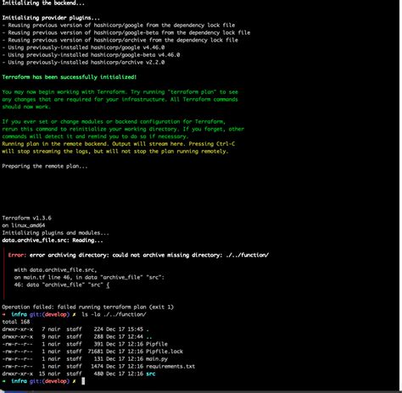Image resolution: width=402 pixels, height=393 pixels.
Task: Click the 'Preparing the remote plan...' line
Action: coord(45,166)
